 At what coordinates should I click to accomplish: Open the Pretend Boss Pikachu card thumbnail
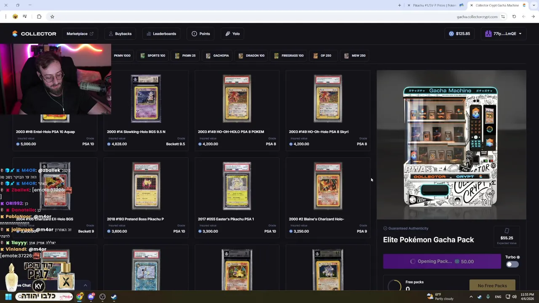pos(146,186)
